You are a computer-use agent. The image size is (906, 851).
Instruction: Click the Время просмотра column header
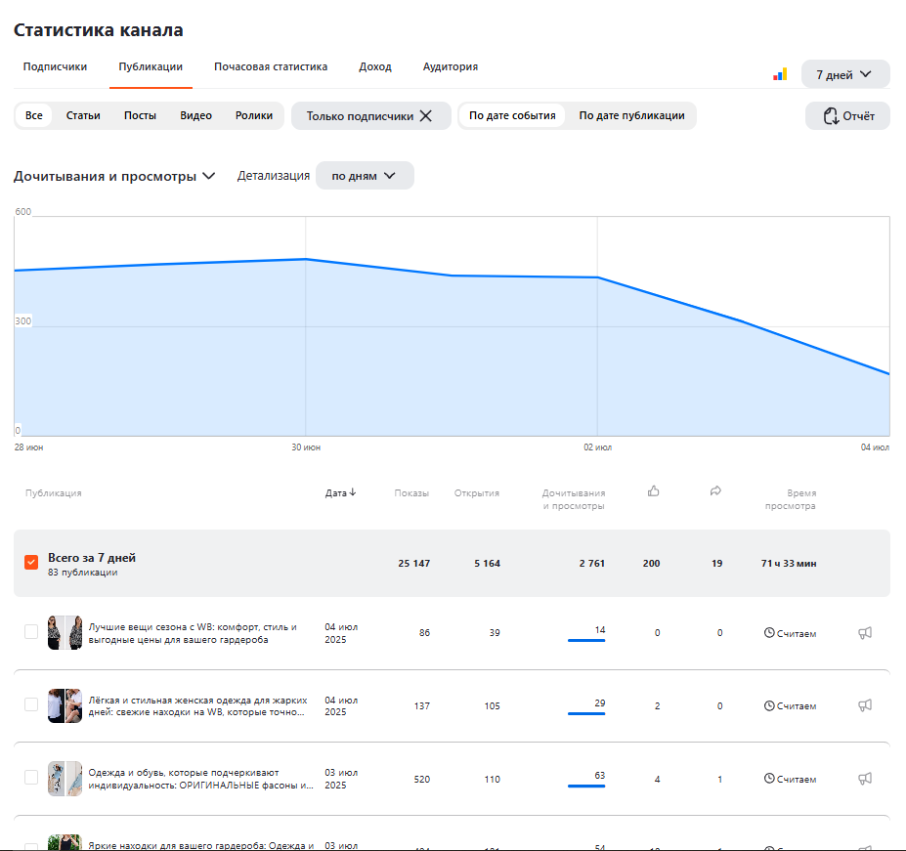point(791,499)
